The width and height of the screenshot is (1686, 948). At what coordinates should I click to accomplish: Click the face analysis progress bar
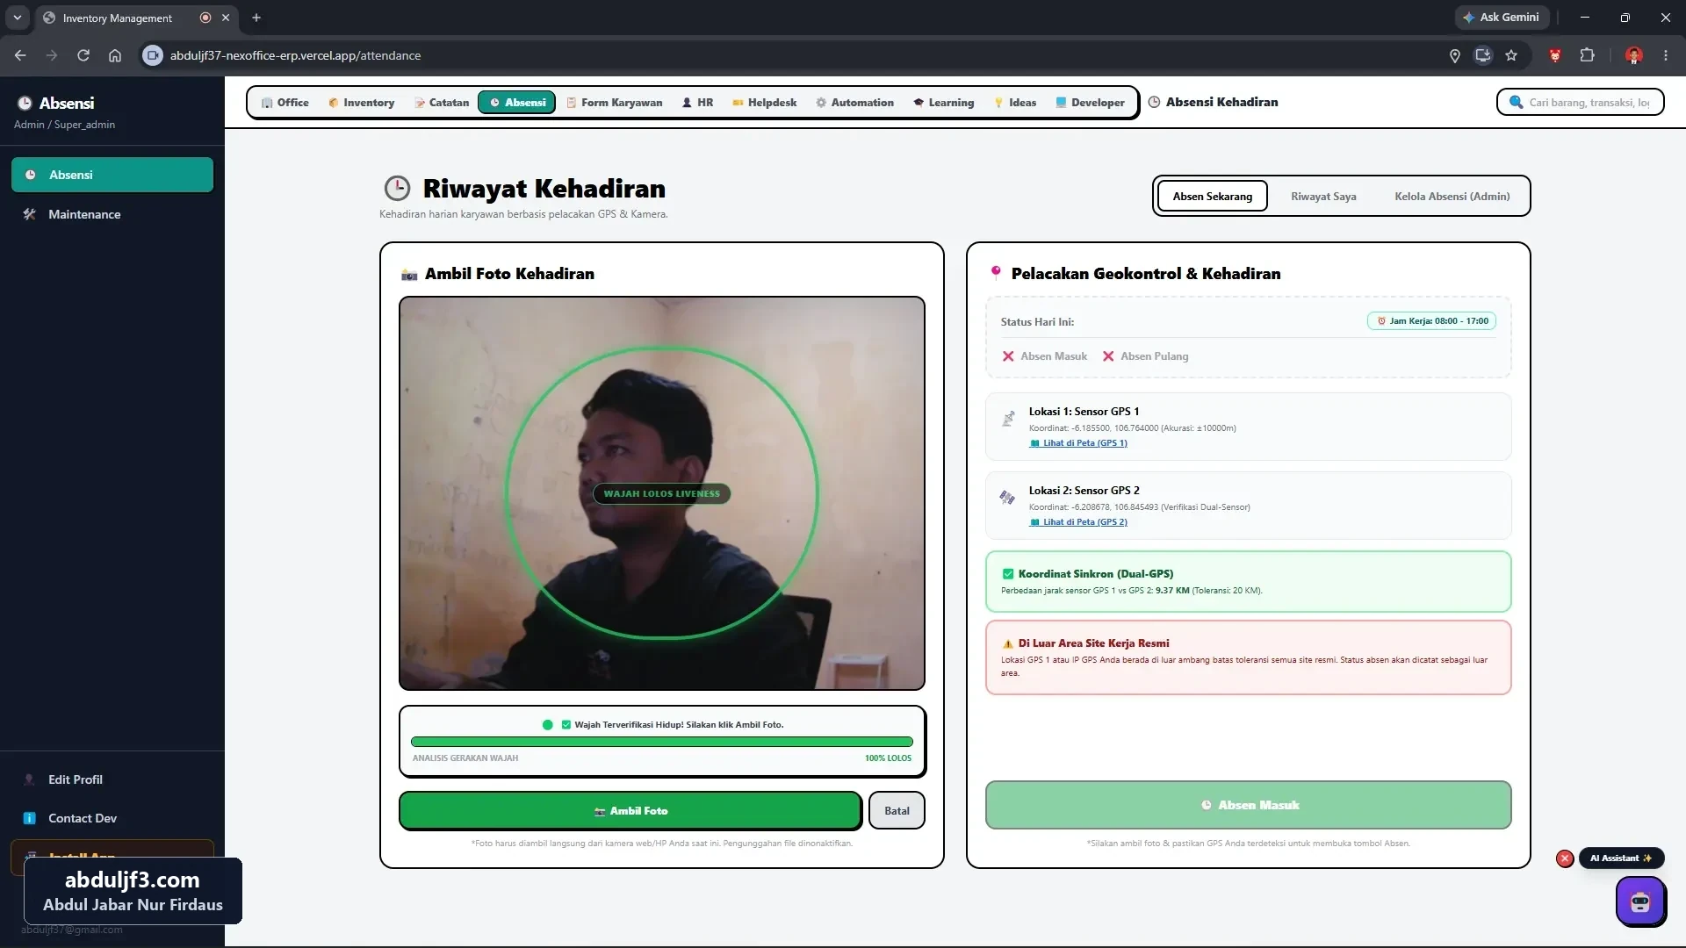click(x=661, y=742)
